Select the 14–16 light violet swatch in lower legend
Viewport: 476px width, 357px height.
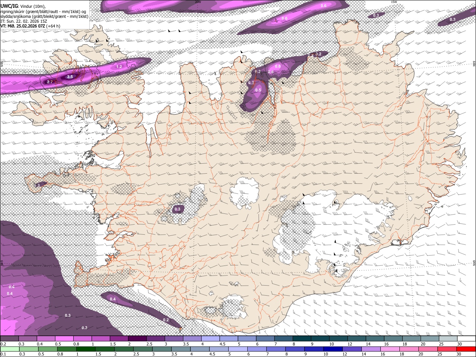pos(371,349)
